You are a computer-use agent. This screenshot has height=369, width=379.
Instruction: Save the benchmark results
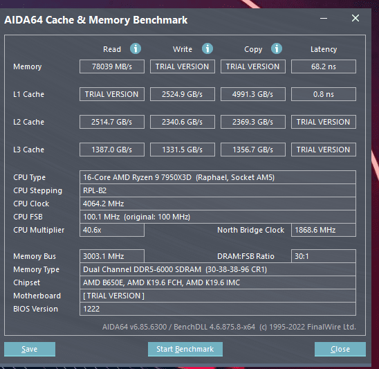coord(30,349)
